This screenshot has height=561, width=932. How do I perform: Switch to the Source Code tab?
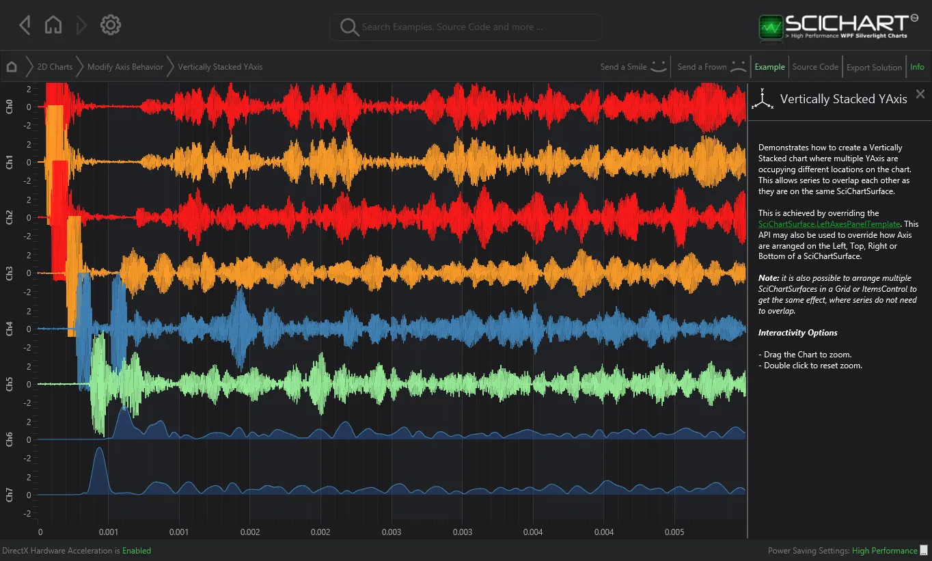(x=814, y=67)
